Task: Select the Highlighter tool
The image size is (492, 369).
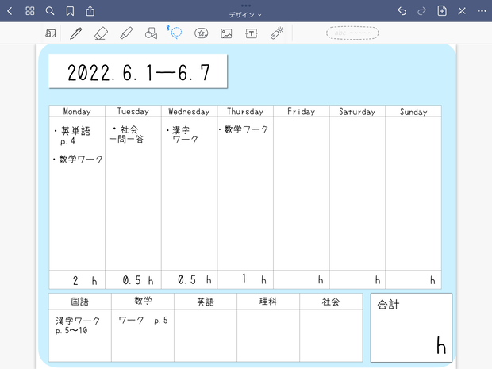Action: click(126, 33)
